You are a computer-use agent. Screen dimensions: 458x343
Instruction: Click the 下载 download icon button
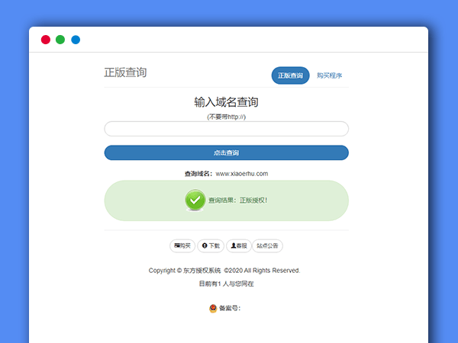[x=211, y=245]
